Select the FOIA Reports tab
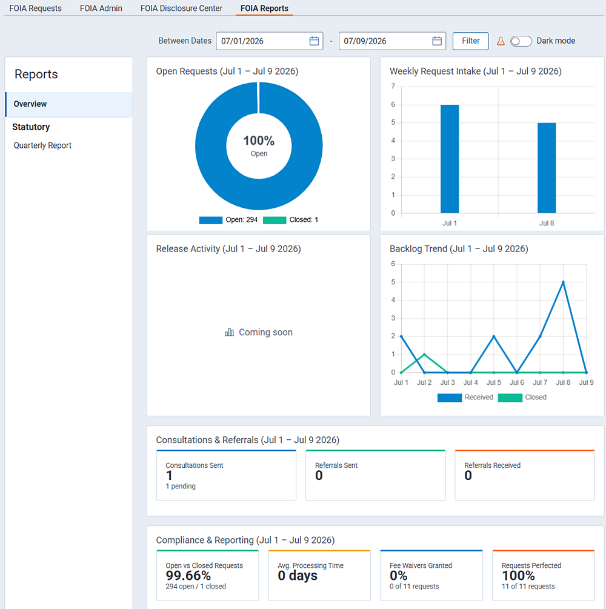 click(x=264, y=8)
